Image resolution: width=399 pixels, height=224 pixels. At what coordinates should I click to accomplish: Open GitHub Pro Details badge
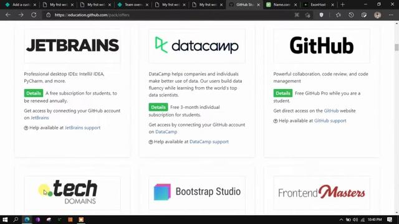pos(283,93)
